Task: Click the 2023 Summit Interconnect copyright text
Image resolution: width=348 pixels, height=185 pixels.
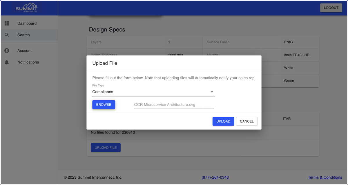Action: 93,177
